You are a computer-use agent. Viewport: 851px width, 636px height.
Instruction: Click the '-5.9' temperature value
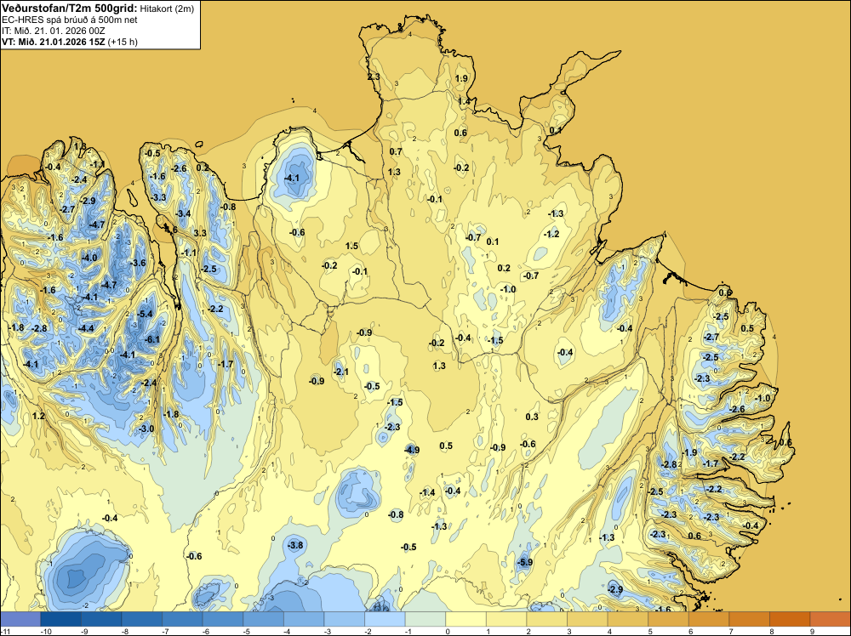point(525,562)
